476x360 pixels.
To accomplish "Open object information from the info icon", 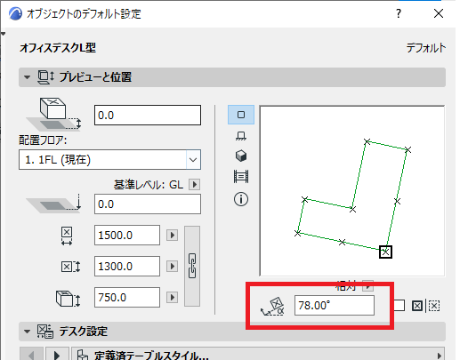I will point(241,199).
